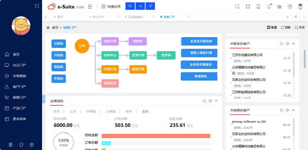The width and height of the screenshot is (308, 150).
Task: Collapse the 业绩指标 panel
Action: (x=216, y=101)
